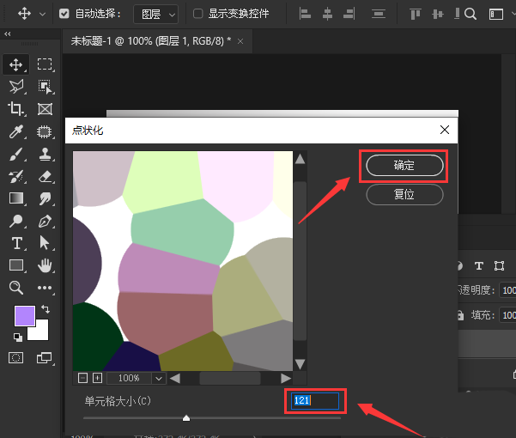Viewport: 516px width, 438px height.
Task: Click the cell size slider handle
Action: 186,418
